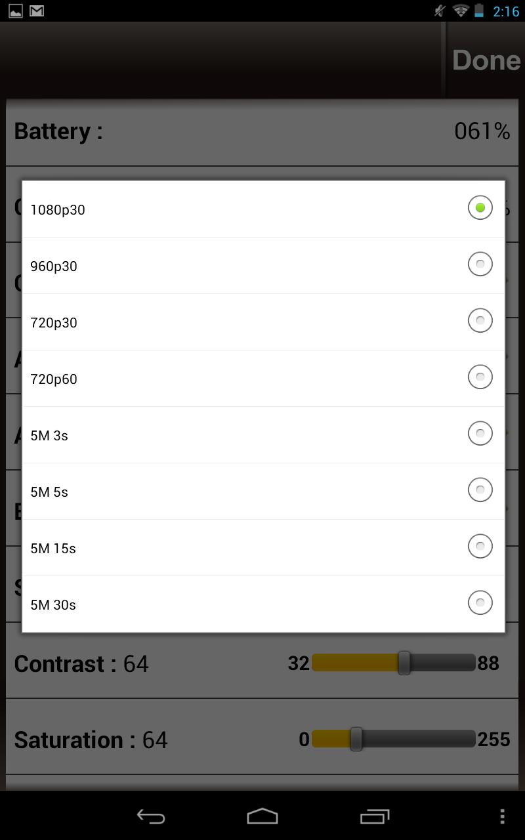Open the three-dot overflow menu

(502, 816)
